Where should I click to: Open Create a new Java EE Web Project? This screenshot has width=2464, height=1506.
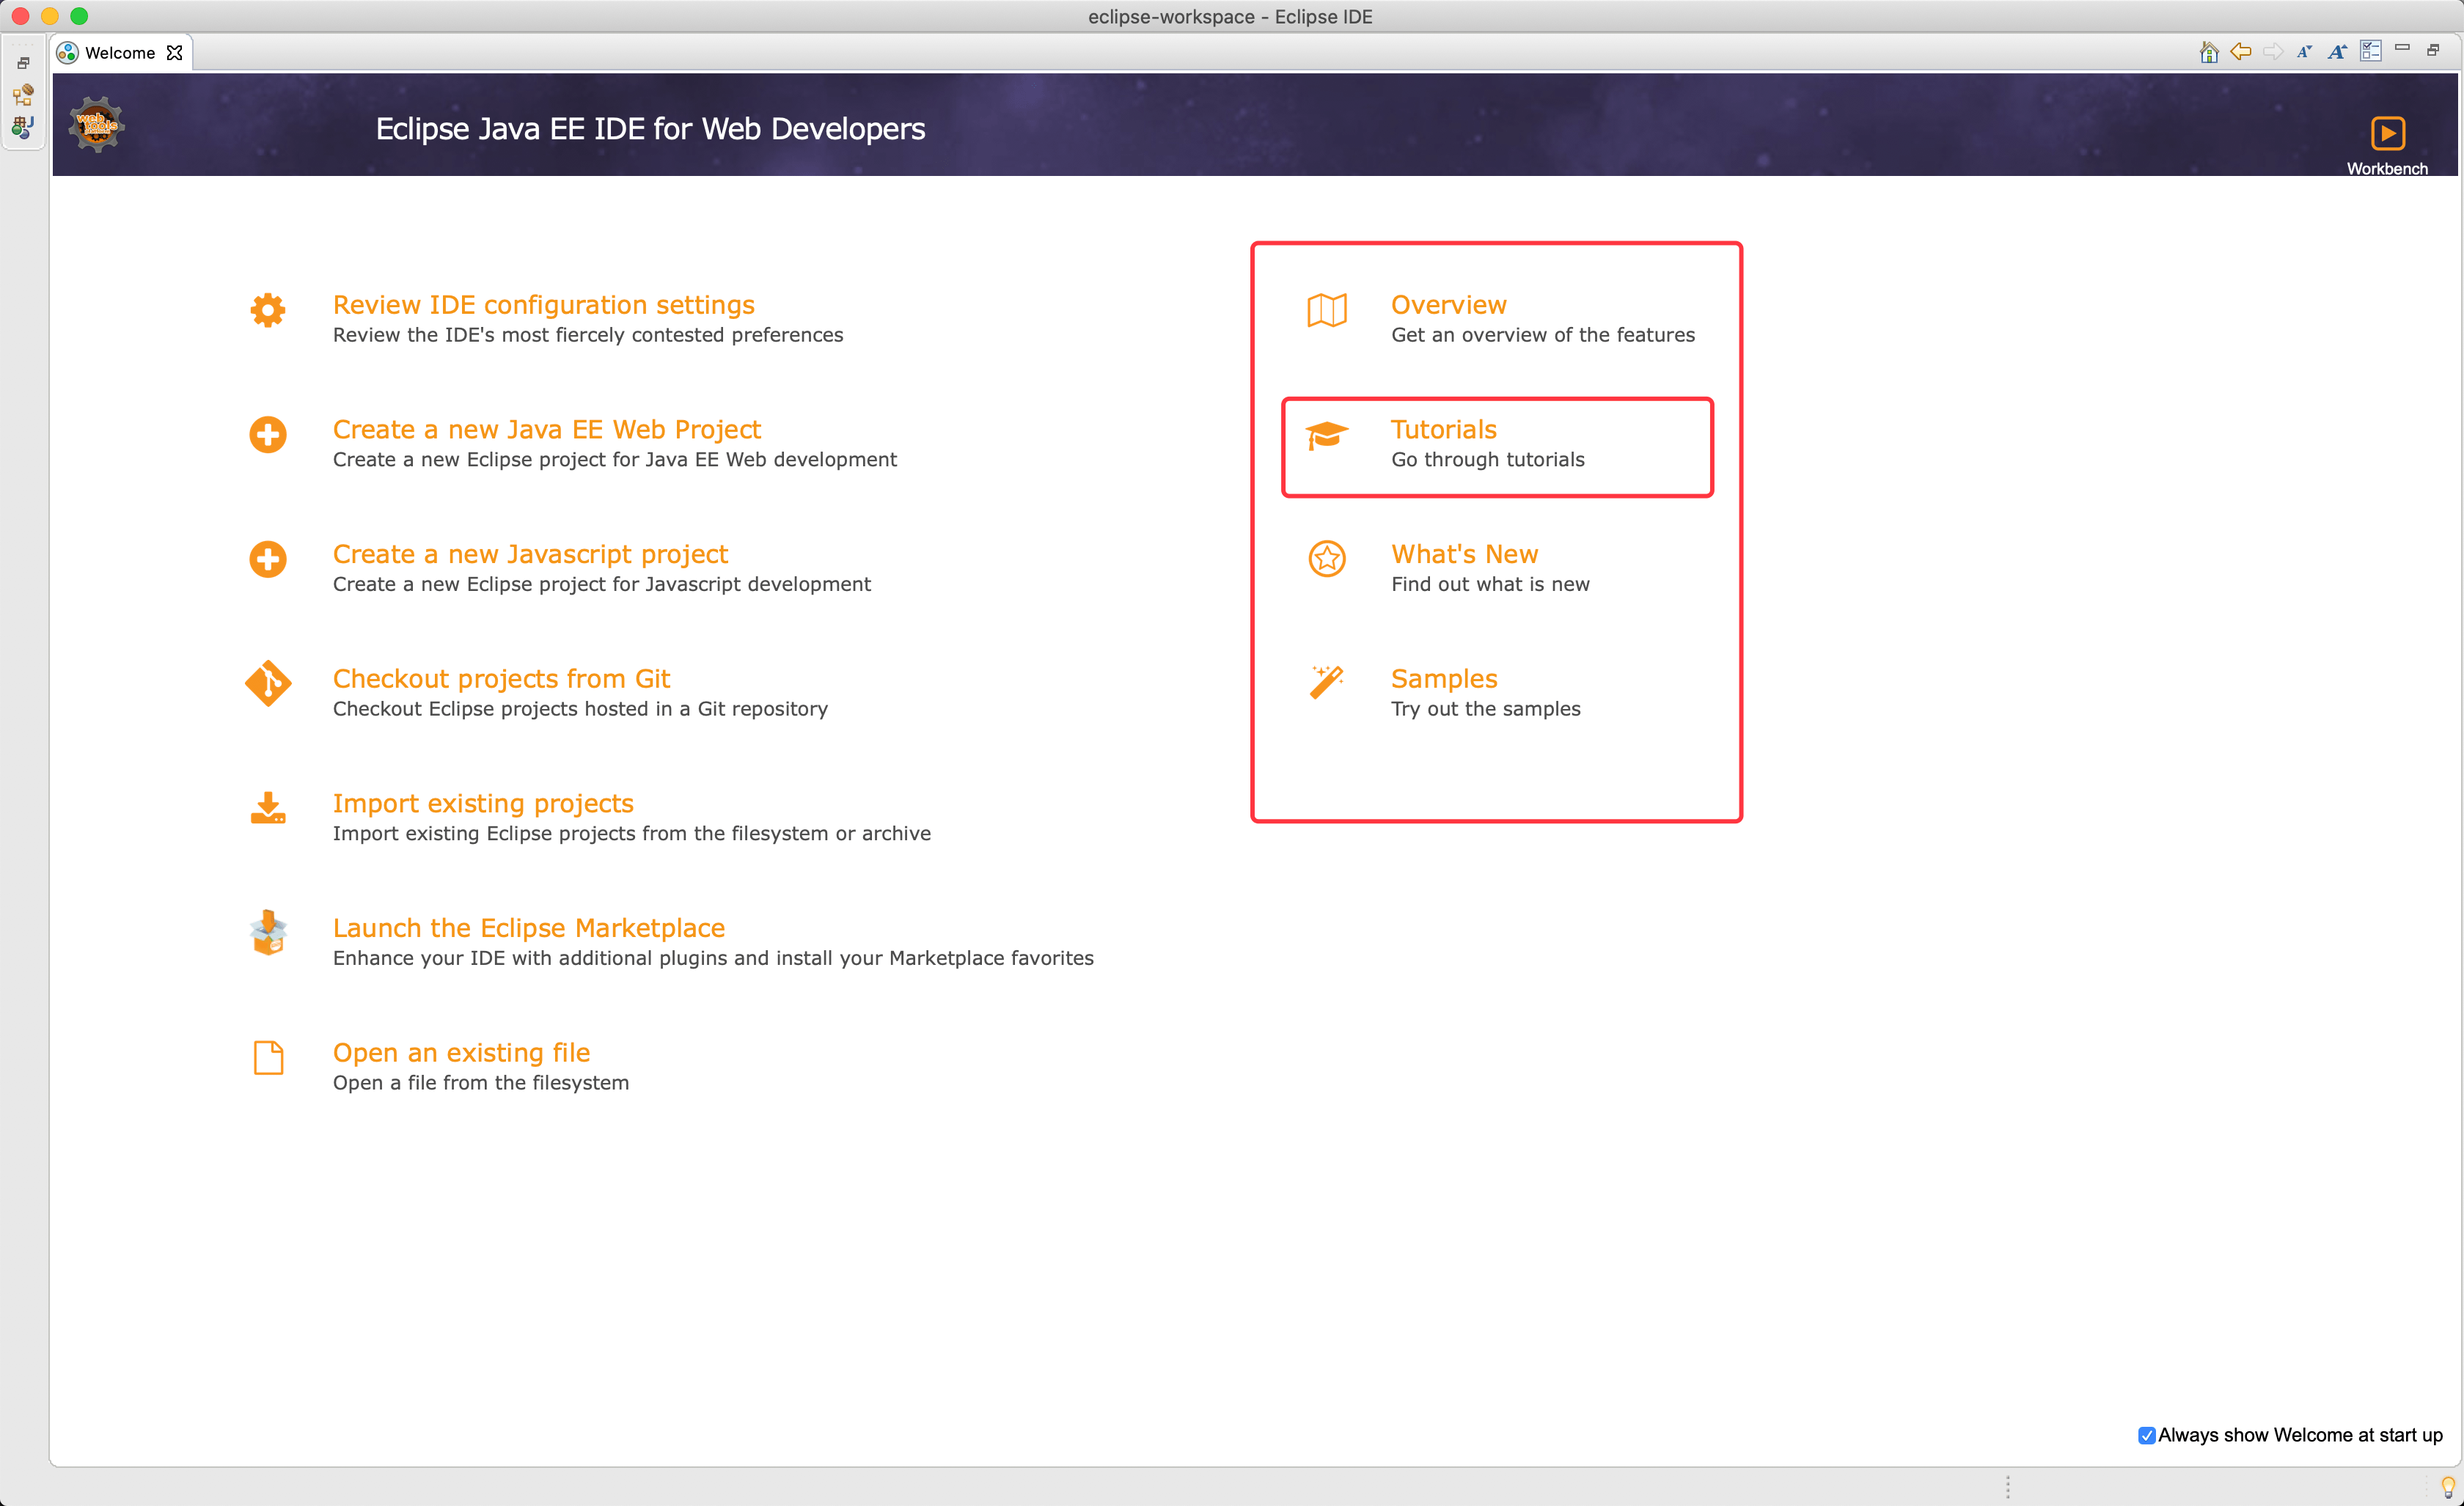[546, 429]
